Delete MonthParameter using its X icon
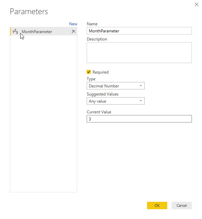202x219 pixels. [74, 31]
